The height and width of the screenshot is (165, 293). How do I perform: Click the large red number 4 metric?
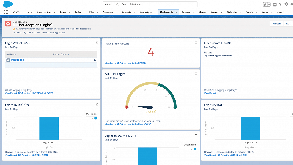(151, 52)
